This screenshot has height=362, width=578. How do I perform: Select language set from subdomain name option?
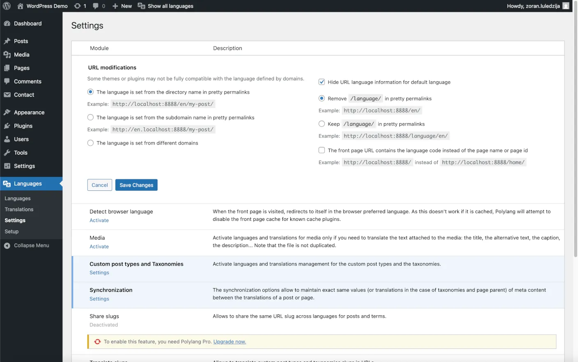(90, 117)
